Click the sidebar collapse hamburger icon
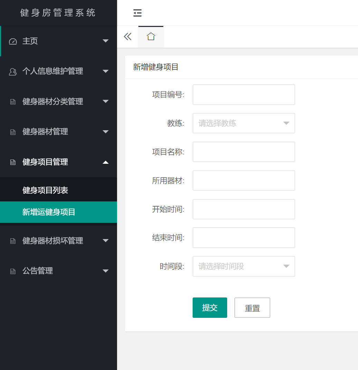This screenshot has height=370, width=358. click(137, 13)
